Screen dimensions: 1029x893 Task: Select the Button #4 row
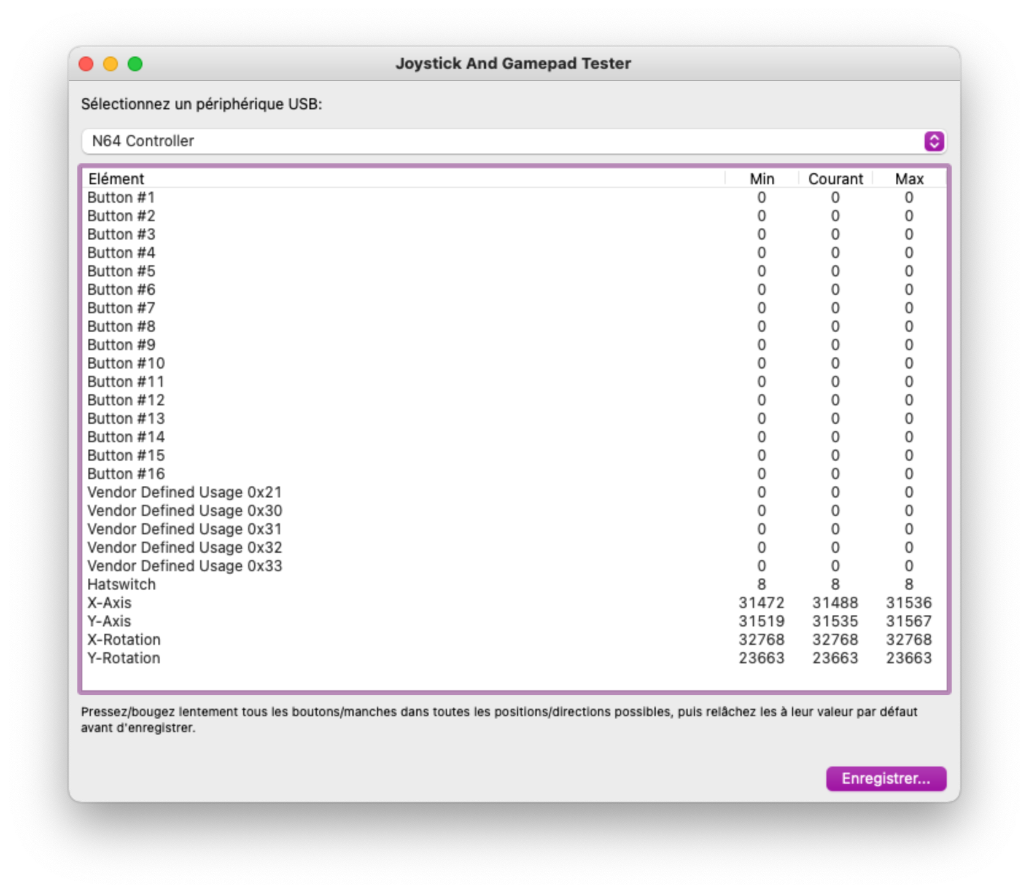[x=514, y=252]
